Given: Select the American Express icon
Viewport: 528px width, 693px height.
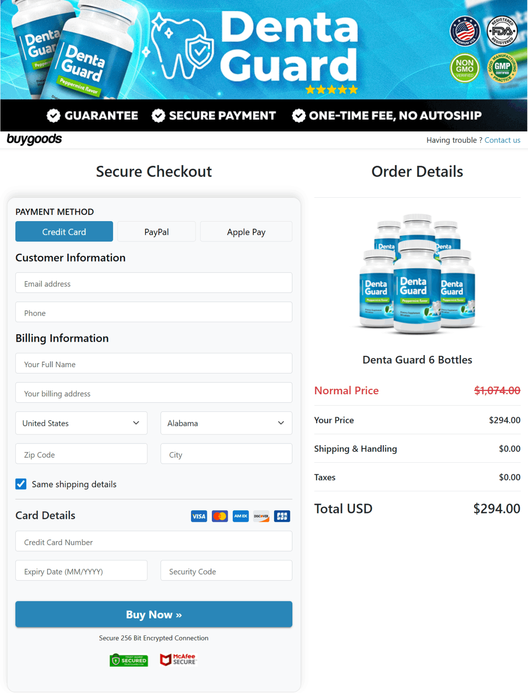Looking at the screenshot, I should coord(241,516).
